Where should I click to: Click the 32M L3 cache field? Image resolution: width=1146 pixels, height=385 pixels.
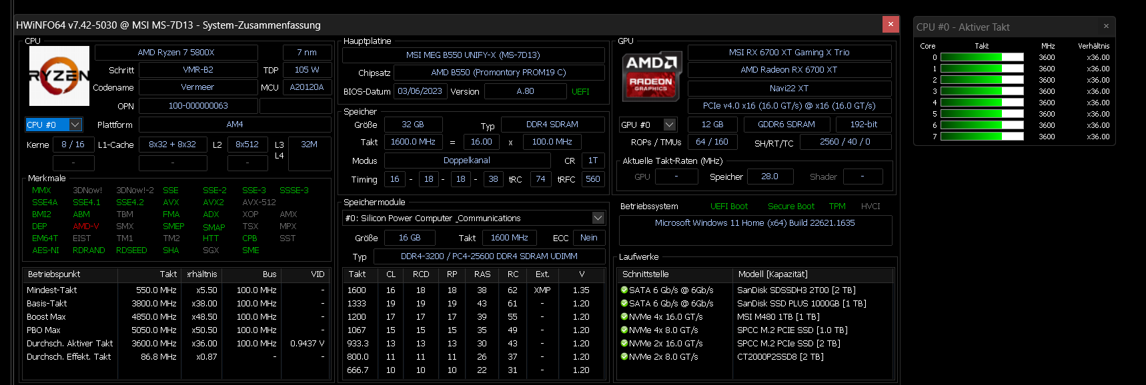tap(310, 153)
